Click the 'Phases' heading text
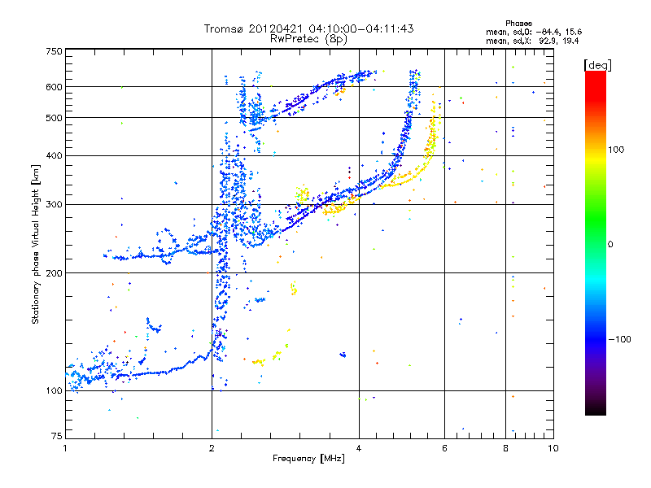The height and width of the screenshot is (488, 651). (x=518, y=24)
